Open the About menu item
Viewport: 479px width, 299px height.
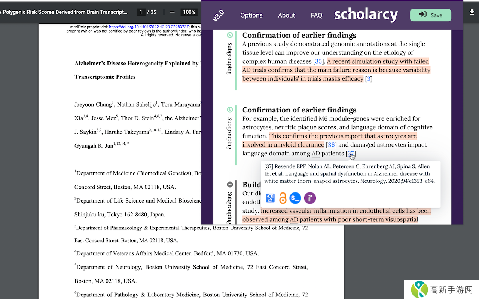pyautogui.click(x=286, y=15)
